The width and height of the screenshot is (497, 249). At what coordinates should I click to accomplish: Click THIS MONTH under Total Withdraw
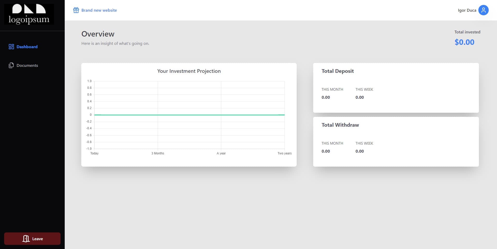tap(332, 143)
